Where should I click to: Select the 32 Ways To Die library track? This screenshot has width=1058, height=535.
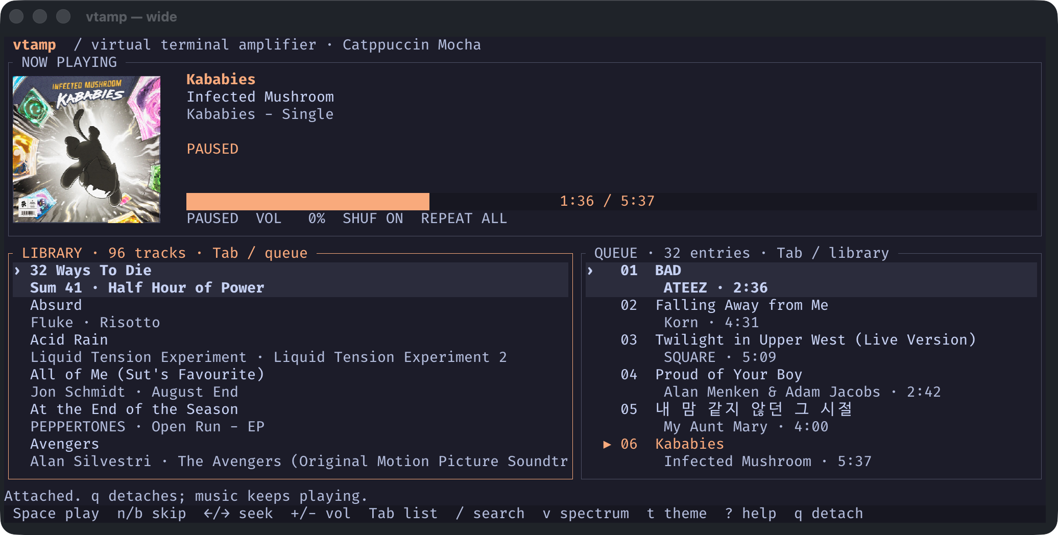291,279
